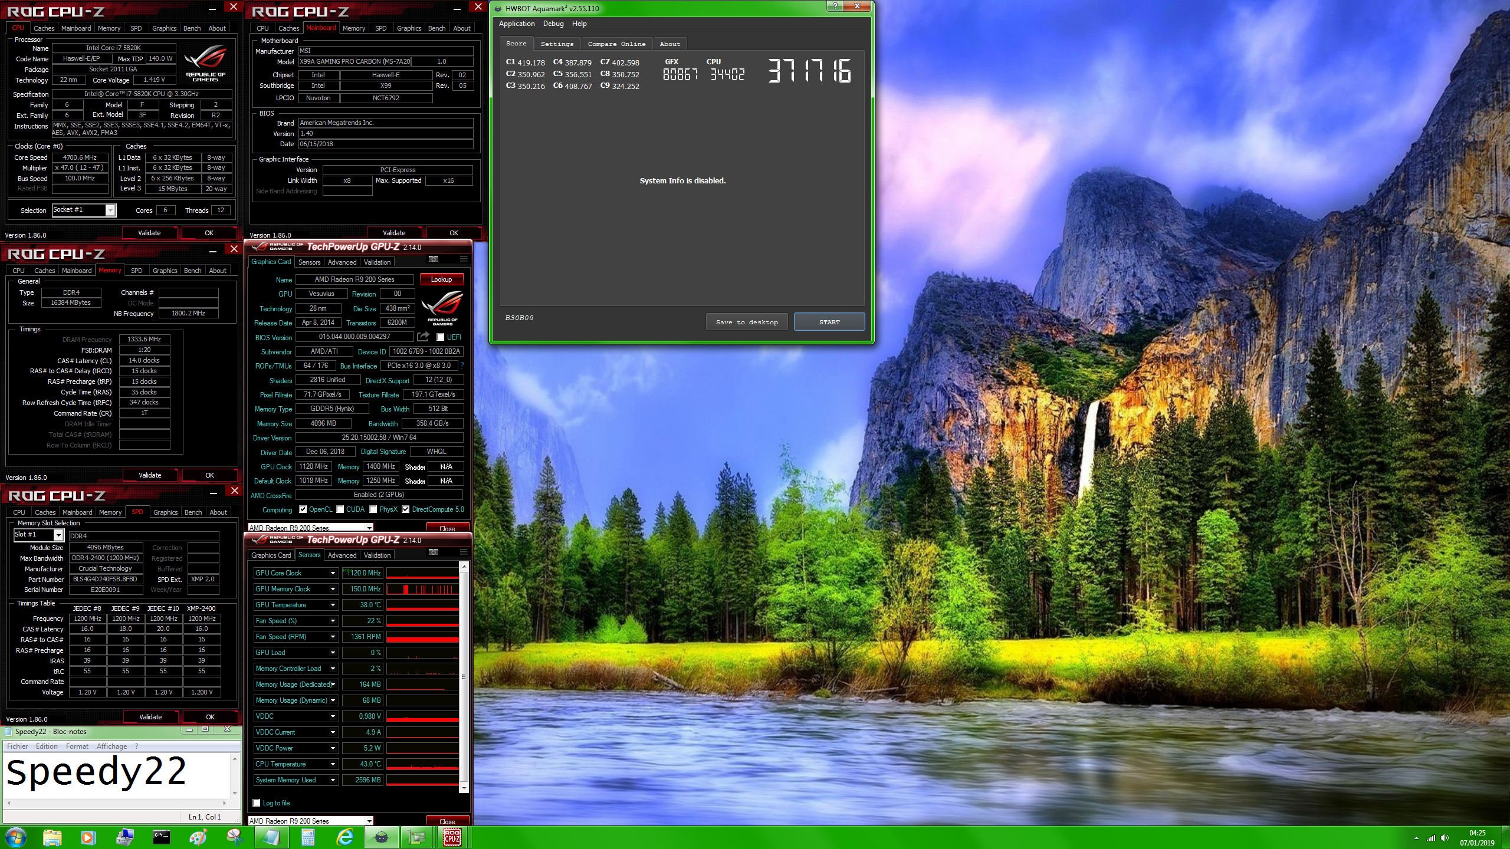Open the system configuration toolbox icon in taskbar
The image size is (1510, 849).
tap(124, 837)
